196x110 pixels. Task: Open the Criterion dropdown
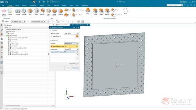pos(71,43)
